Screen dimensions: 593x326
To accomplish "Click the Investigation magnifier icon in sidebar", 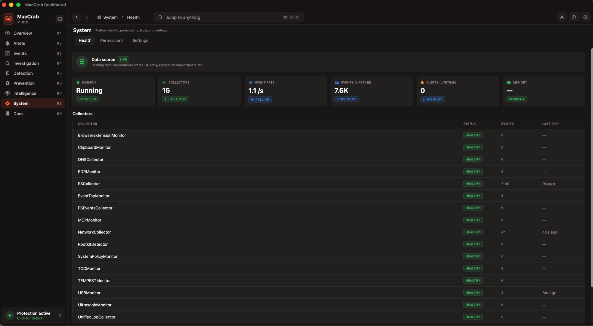I will (x=8, y=63).
